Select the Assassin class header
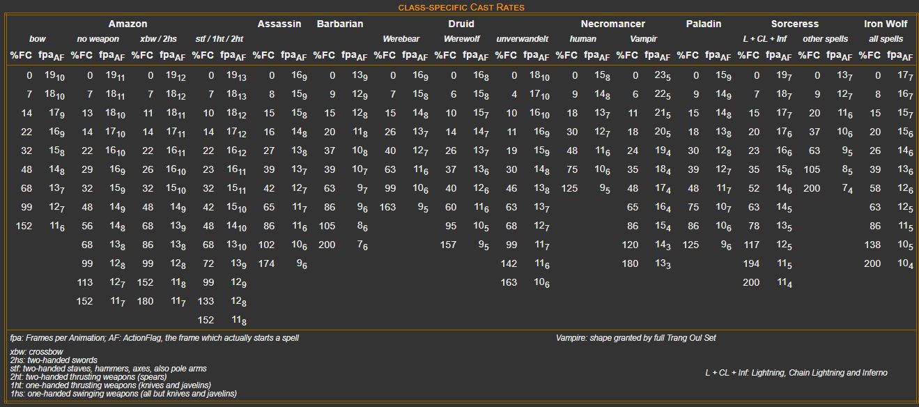The height and width of the screenshot is (407, 919). tap(279, 24)
